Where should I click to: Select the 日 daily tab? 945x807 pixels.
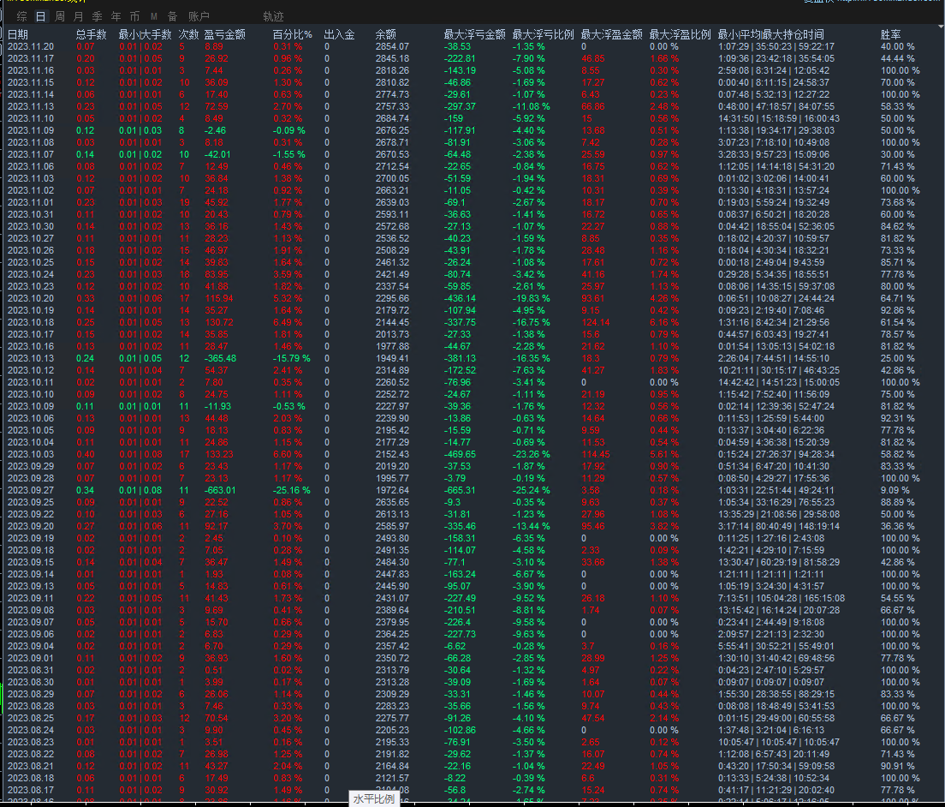[x=40, y=16]
